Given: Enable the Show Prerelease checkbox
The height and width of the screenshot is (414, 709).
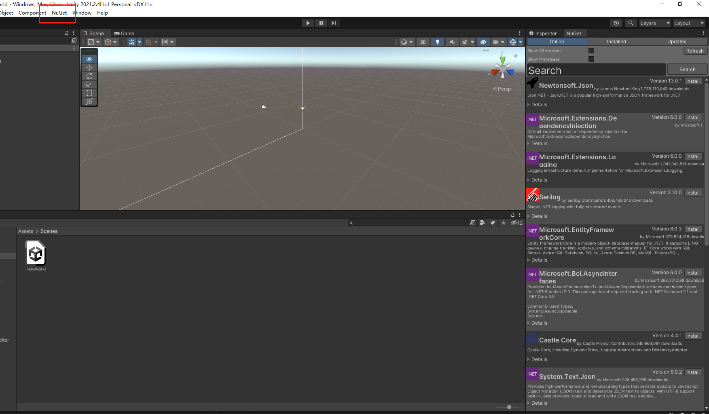Looking at the screenshot, I should pos(591,59).
